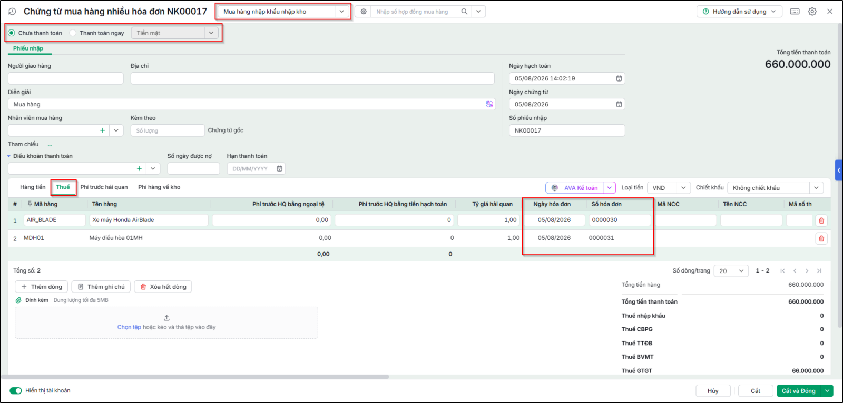The width and height of the screenshot is (843, 403).
Task: Click the pin icon beside Mã hàng header
Action: (30, 204)
